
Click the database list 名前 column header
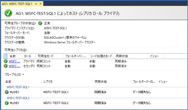pos(23,82)
